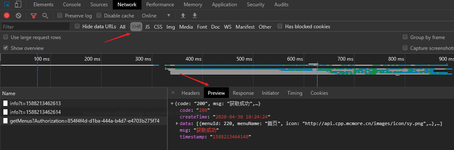Switch to the Memory tab
The image size is (454, 150).
pyautogui.click(x=193, y=5)
